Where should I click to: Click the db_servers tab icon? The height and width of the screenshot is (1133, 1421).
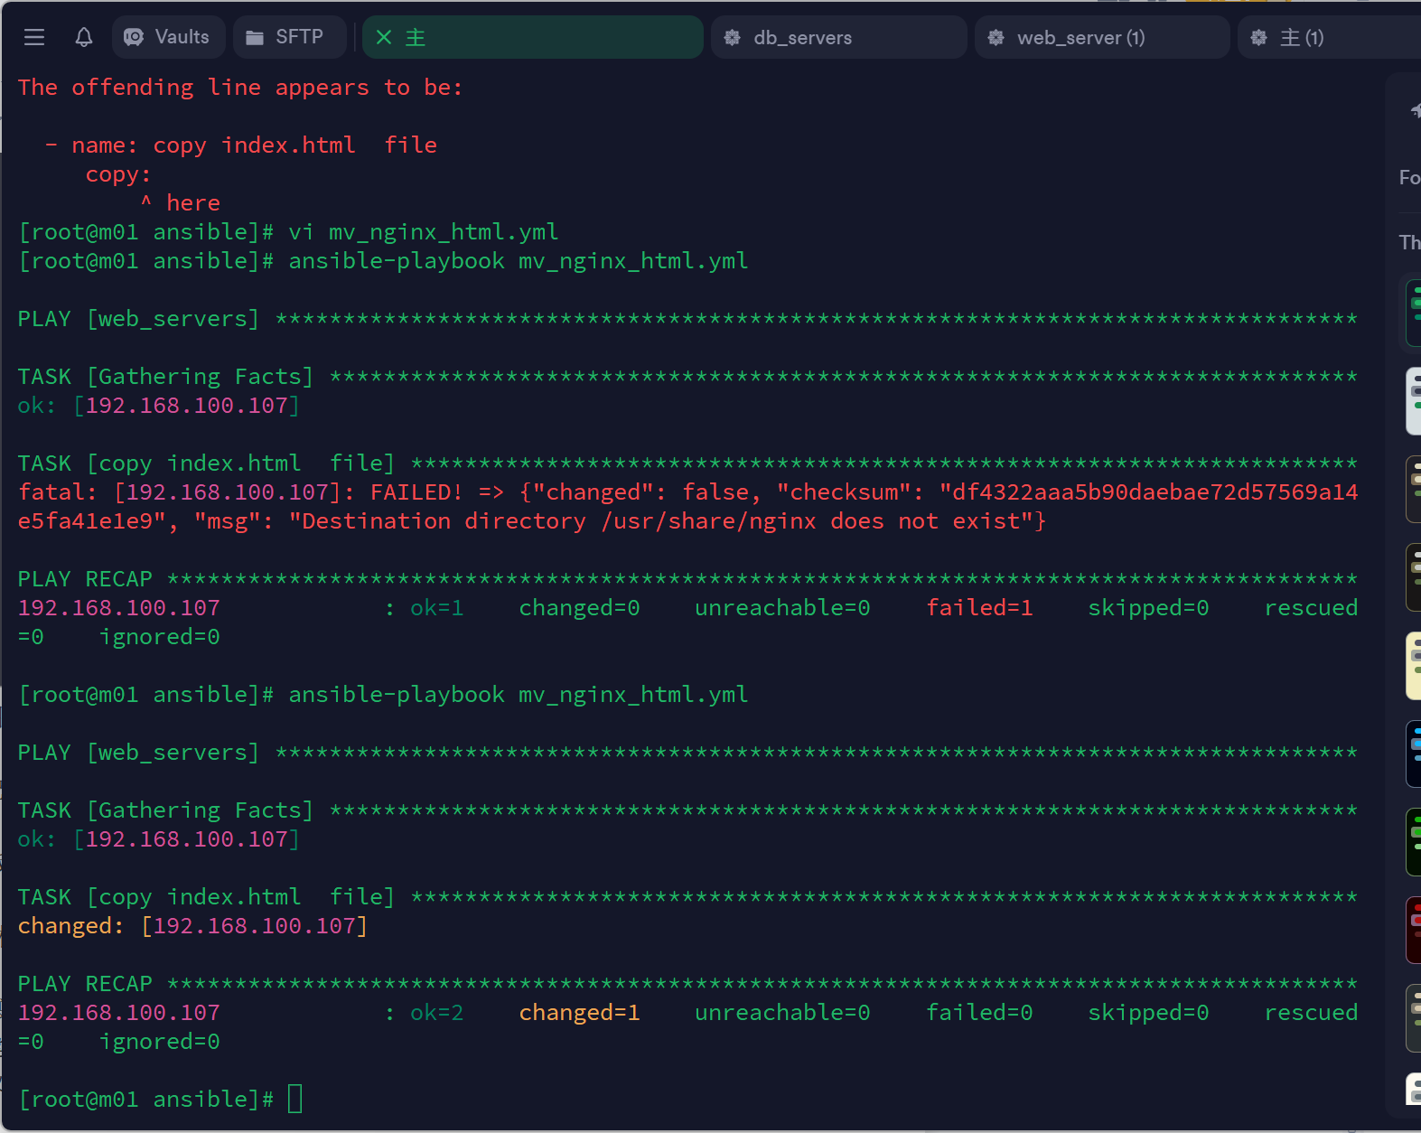(x=733, y=37)
